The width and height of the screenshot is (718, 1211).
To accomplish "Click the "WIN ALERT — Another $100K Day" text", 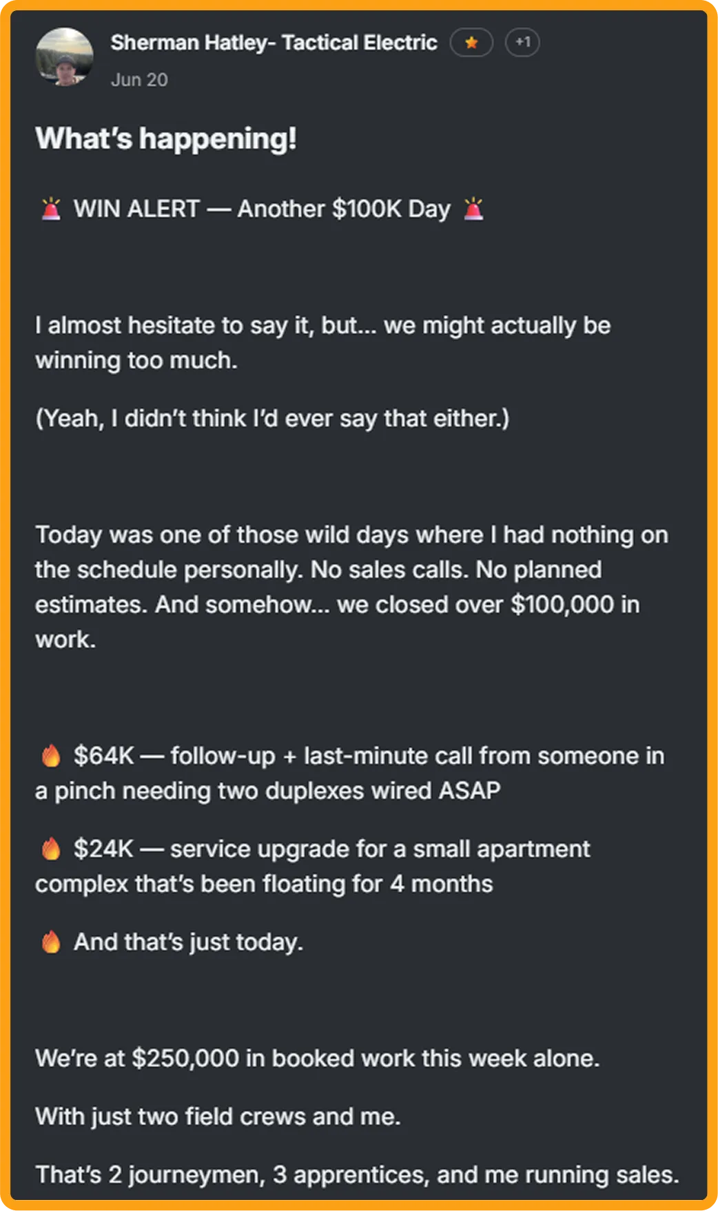I will pyautogui.click(x=262, y=209).
